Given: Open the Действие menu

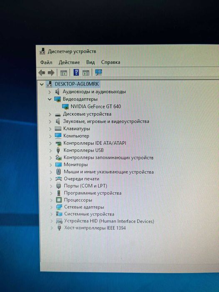Looking at the screenshot, I should pyautogui.click(x=69, y=63).
